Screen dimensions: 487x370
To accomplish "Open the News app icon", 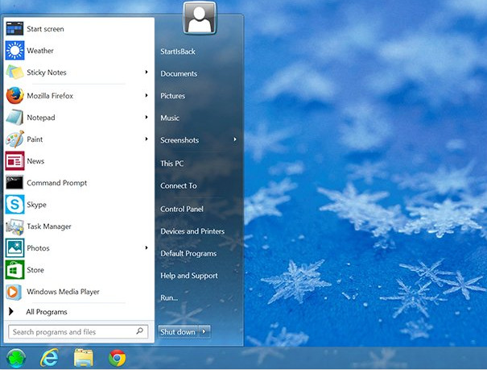I will tap(14, 161).
